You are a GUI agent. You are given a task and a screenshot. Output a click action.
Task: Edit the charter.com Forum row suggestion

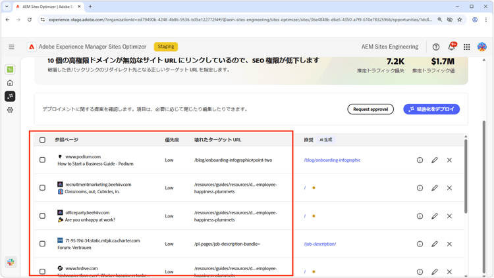click(x=435, y=244)
